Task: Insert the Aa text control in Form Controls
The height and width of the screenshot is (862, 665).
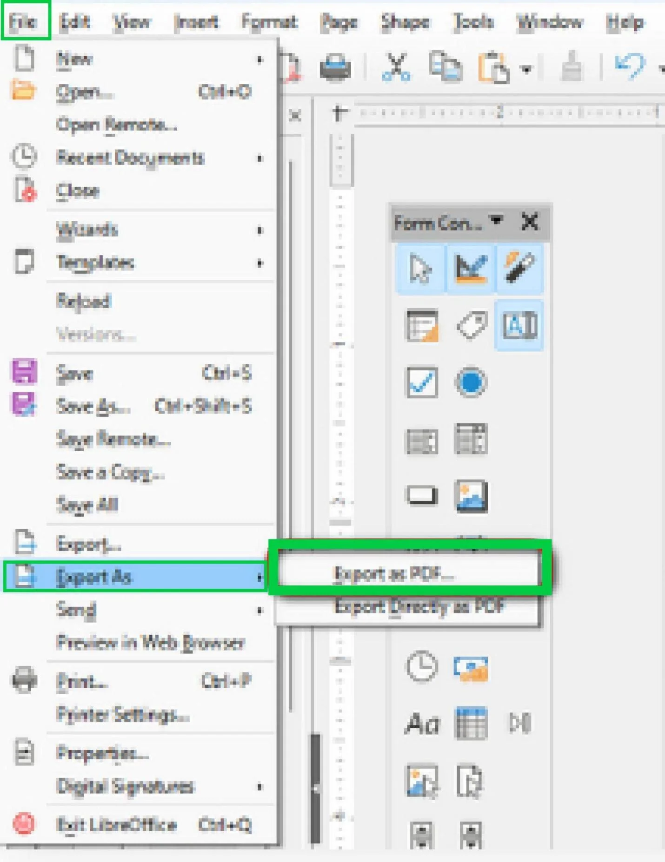Action: [x=422, y=724]
